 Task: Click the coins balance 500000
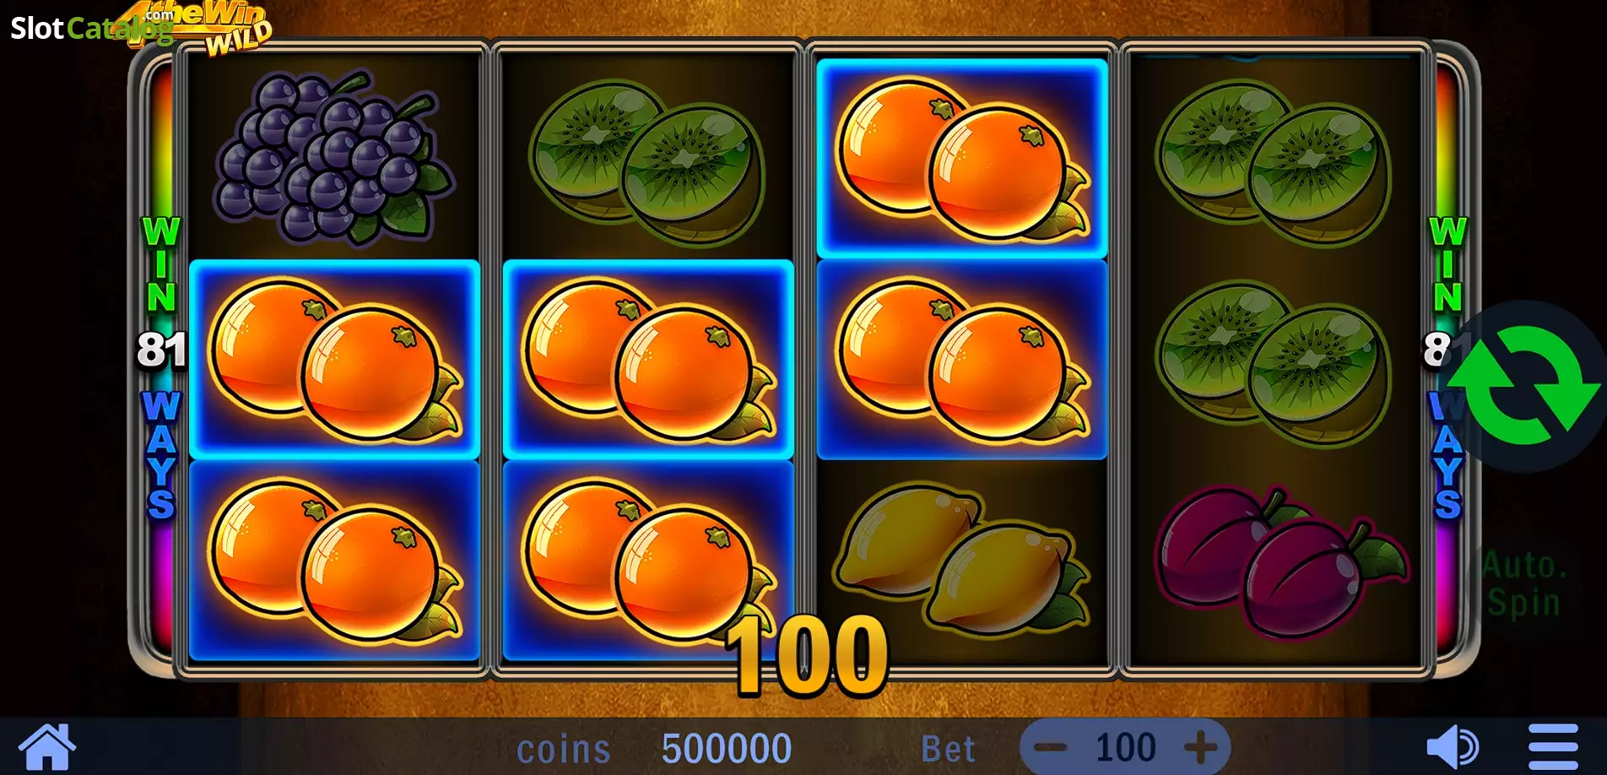727,749
